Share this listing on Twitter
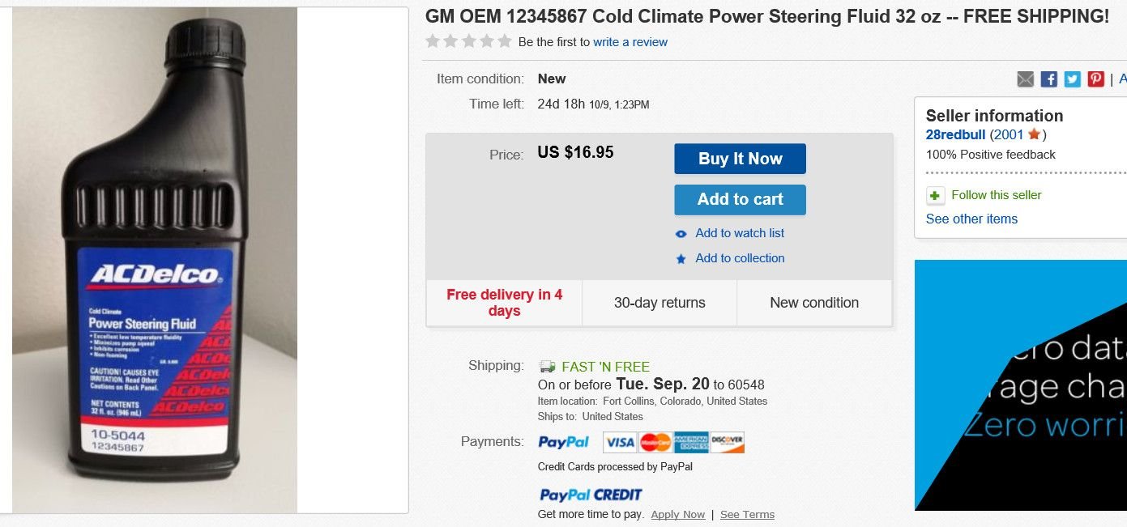The width and height of the screenshot is (1127, 527). pos(1072,79)
